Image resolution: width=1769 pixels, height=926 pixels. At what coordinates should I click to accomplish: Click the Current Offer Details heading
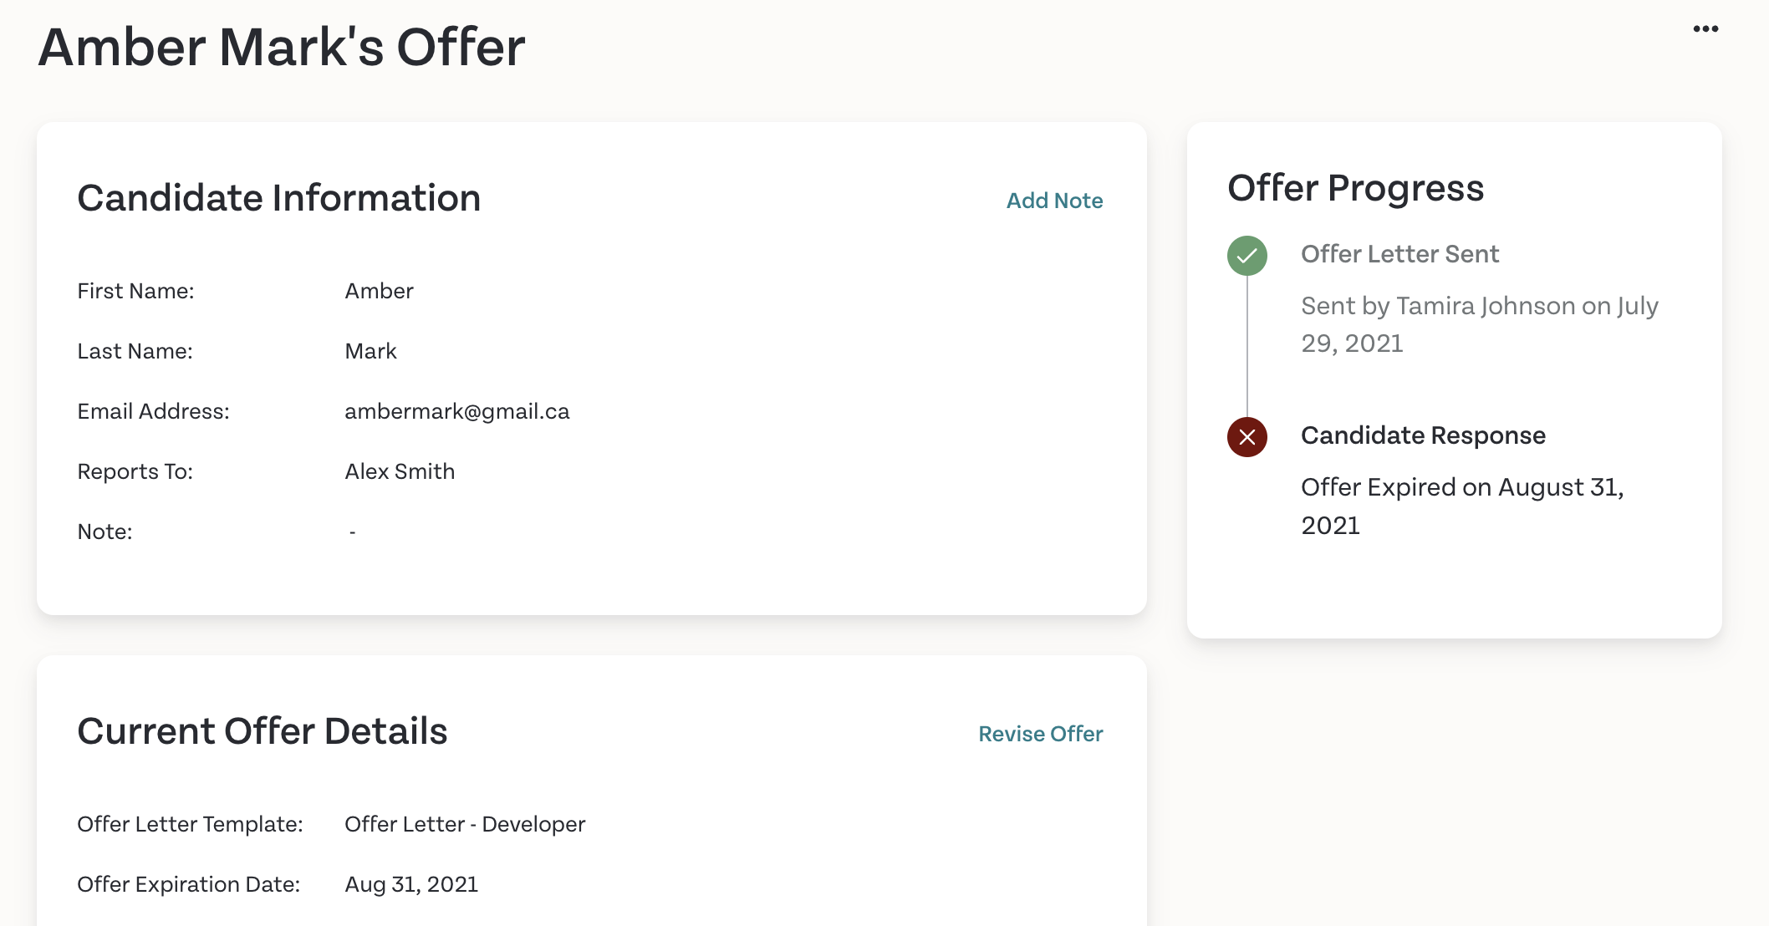click(262, 731)
